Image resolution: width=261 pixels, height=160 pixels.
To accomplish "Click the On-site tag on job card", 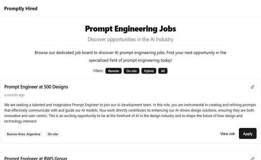I will 53,134.
